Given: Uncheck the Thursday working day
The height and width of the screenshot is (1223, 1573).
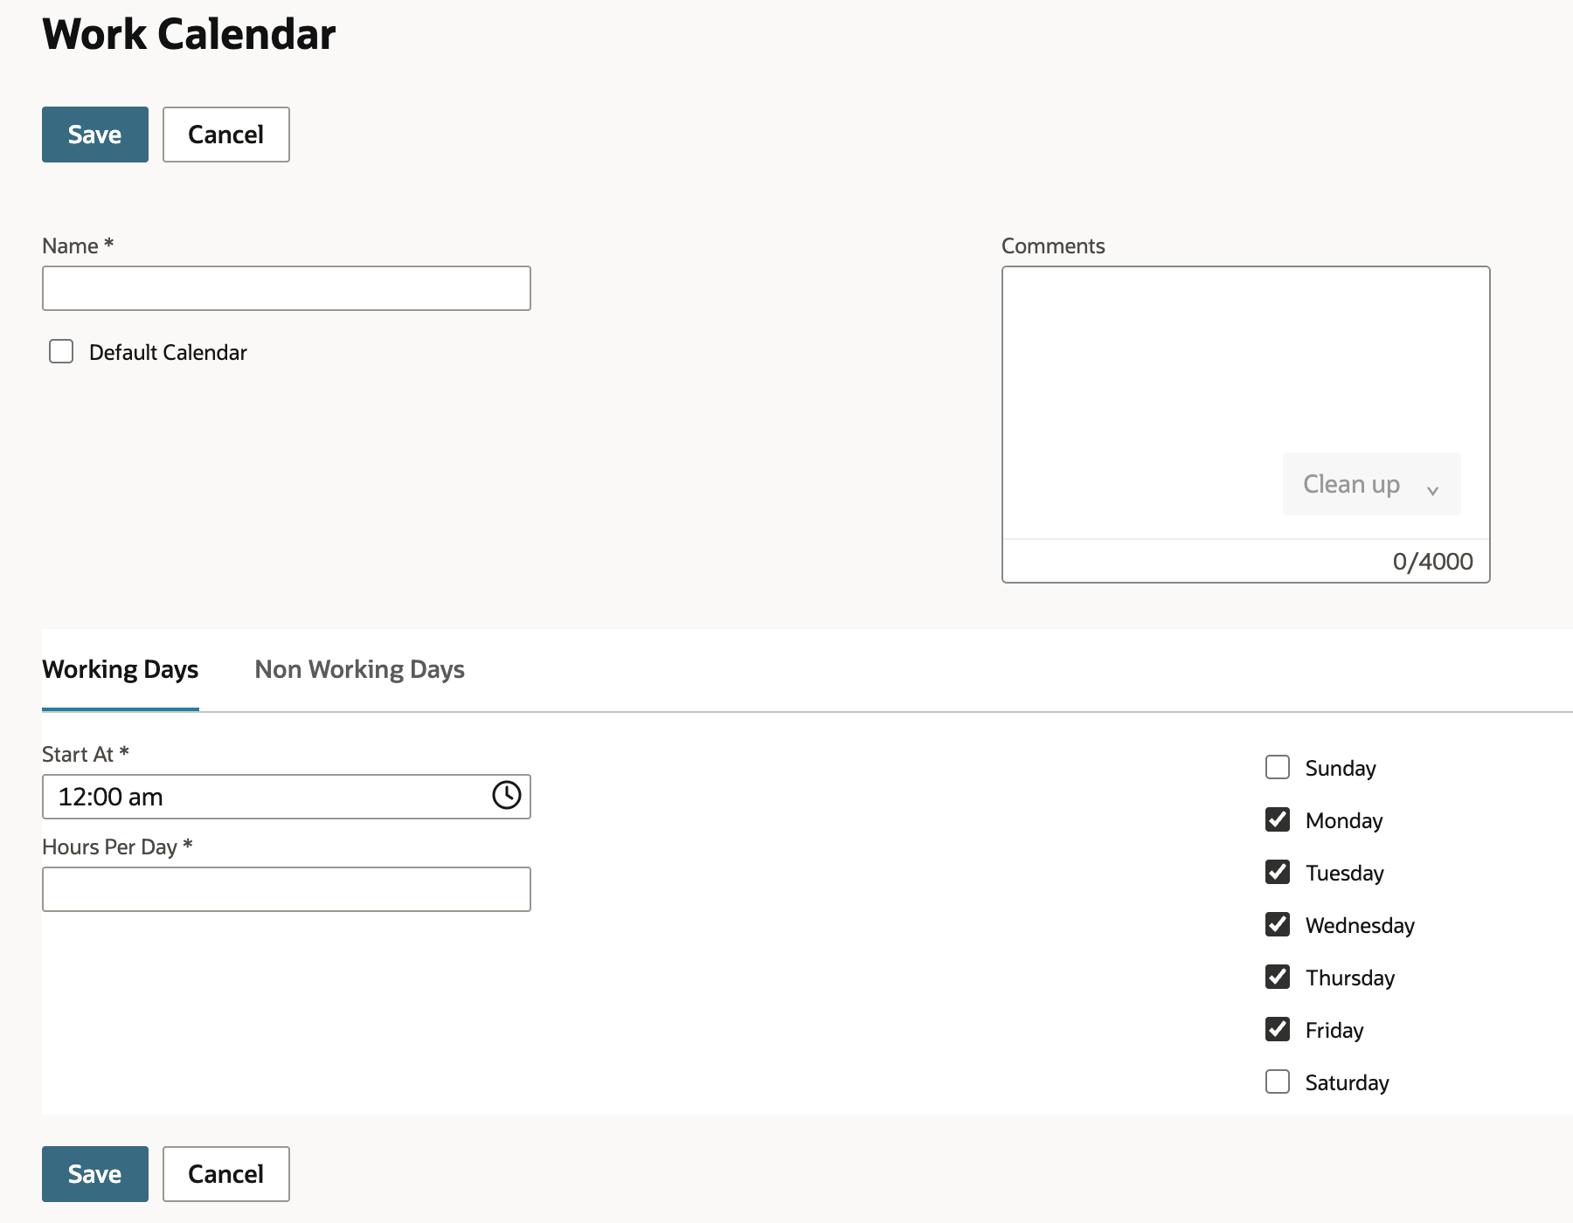Looking at the screenshot, I should [x=1278, y=977].
